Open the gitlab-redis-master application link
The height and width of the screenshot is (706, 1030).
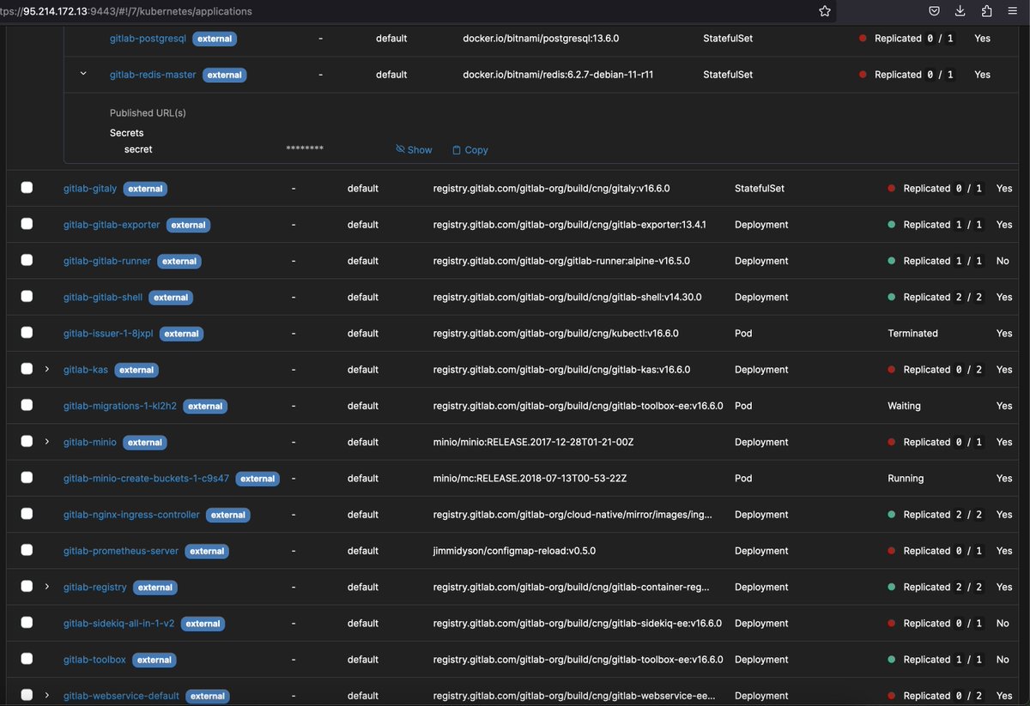pos(153,75)
